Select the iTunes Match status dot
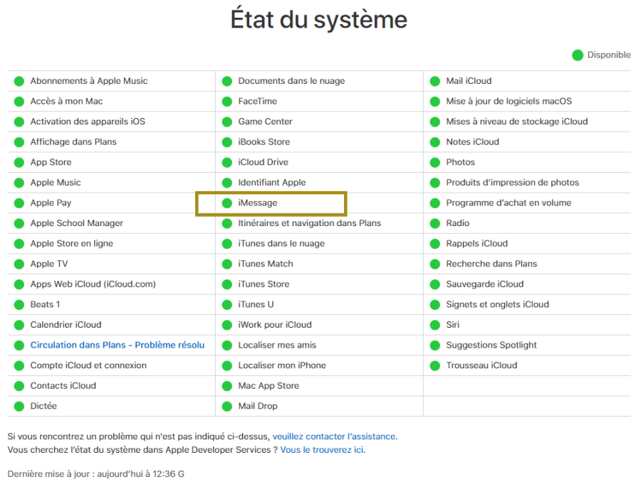 click(227, 264)
